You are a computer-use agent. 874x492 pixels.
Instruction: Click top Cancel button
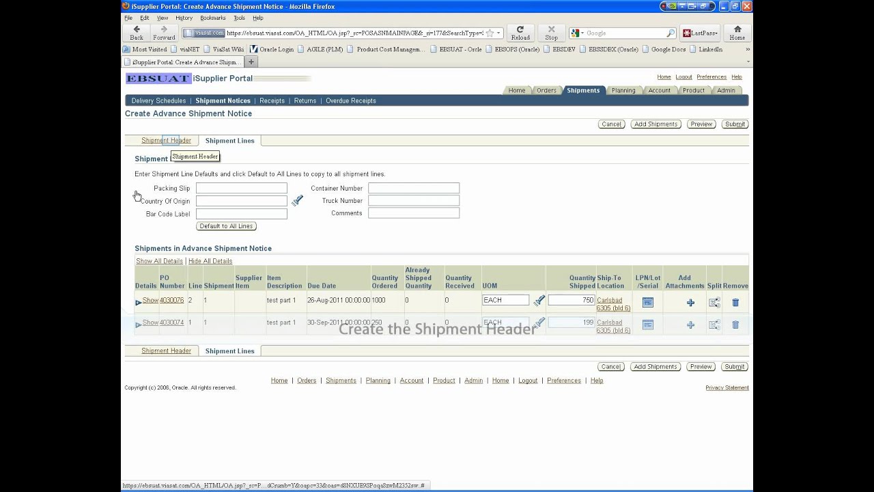(x=611, y=124)
